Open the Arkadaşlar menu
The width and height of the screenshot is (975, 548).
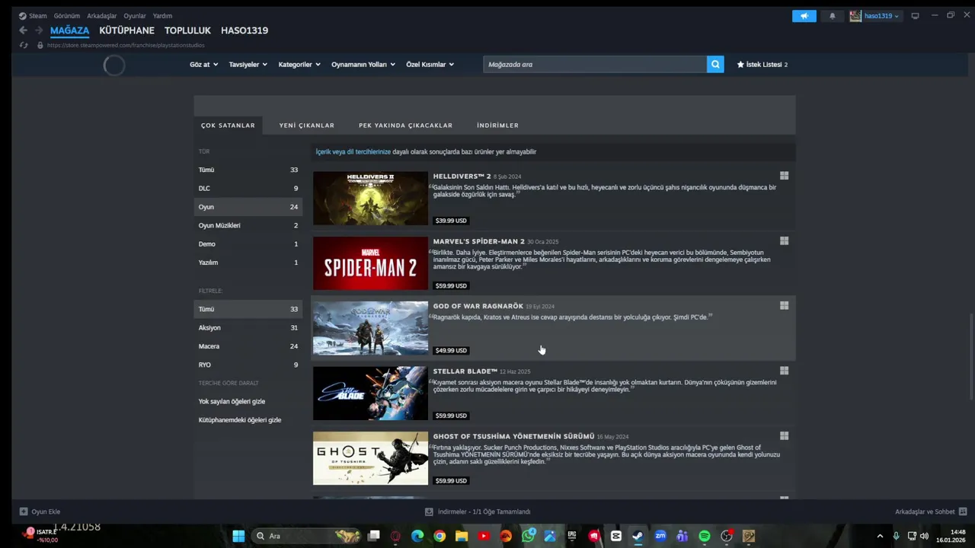(103, 16)
